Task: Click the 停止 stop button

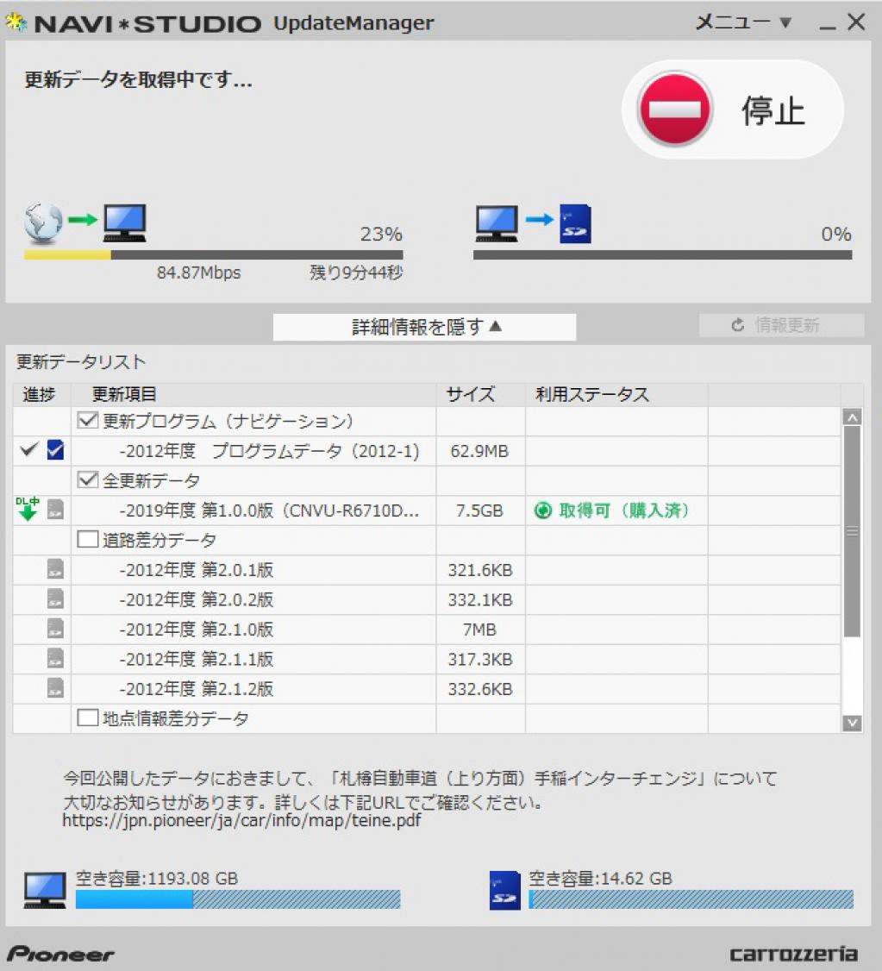Action: [x=733, y=110]
